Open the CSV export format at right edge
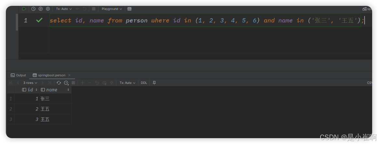 point(370,83)
